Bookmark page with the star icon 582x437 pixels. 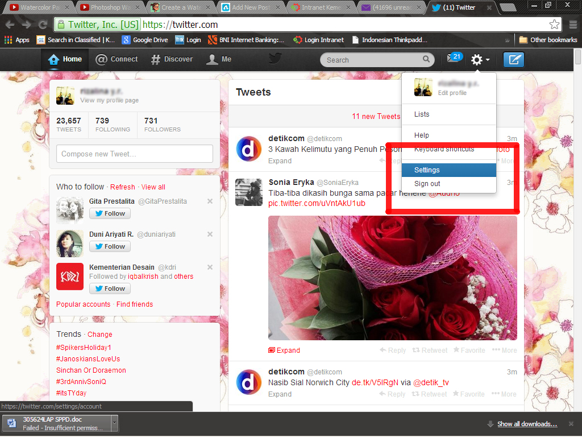[x=555, y=24]
